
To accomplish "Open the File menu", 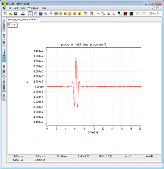I will [9, 8].
